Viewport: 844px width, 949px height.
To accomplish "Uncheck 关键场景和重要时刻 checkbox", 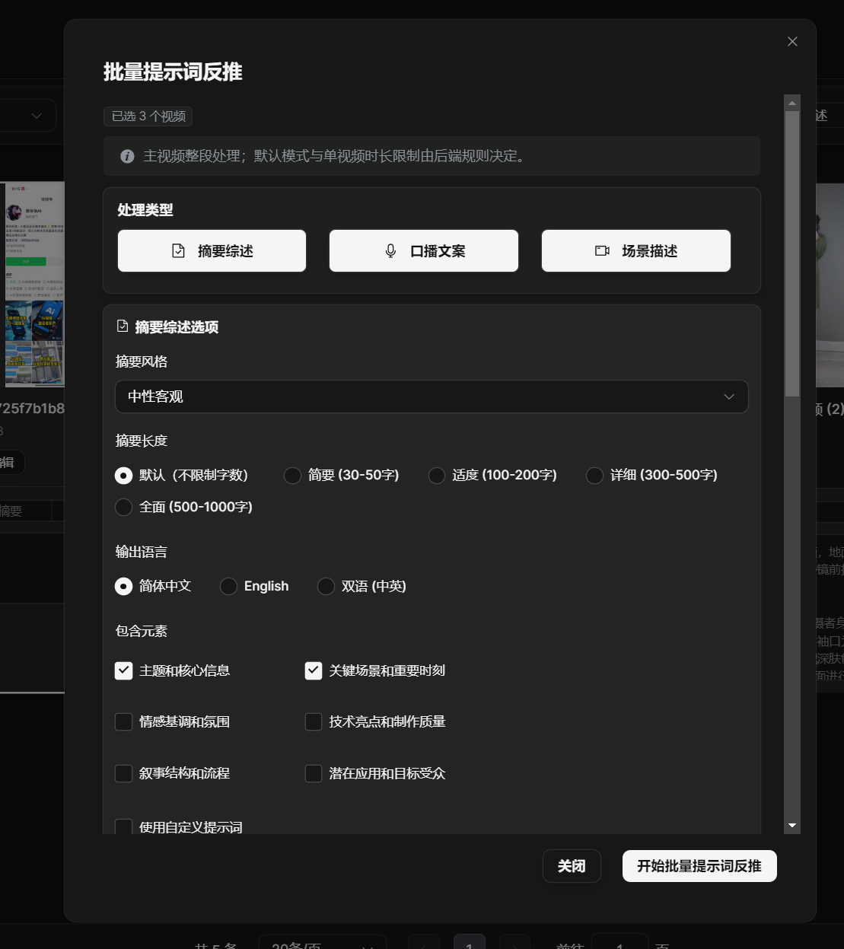I will (x=314, y=670).
